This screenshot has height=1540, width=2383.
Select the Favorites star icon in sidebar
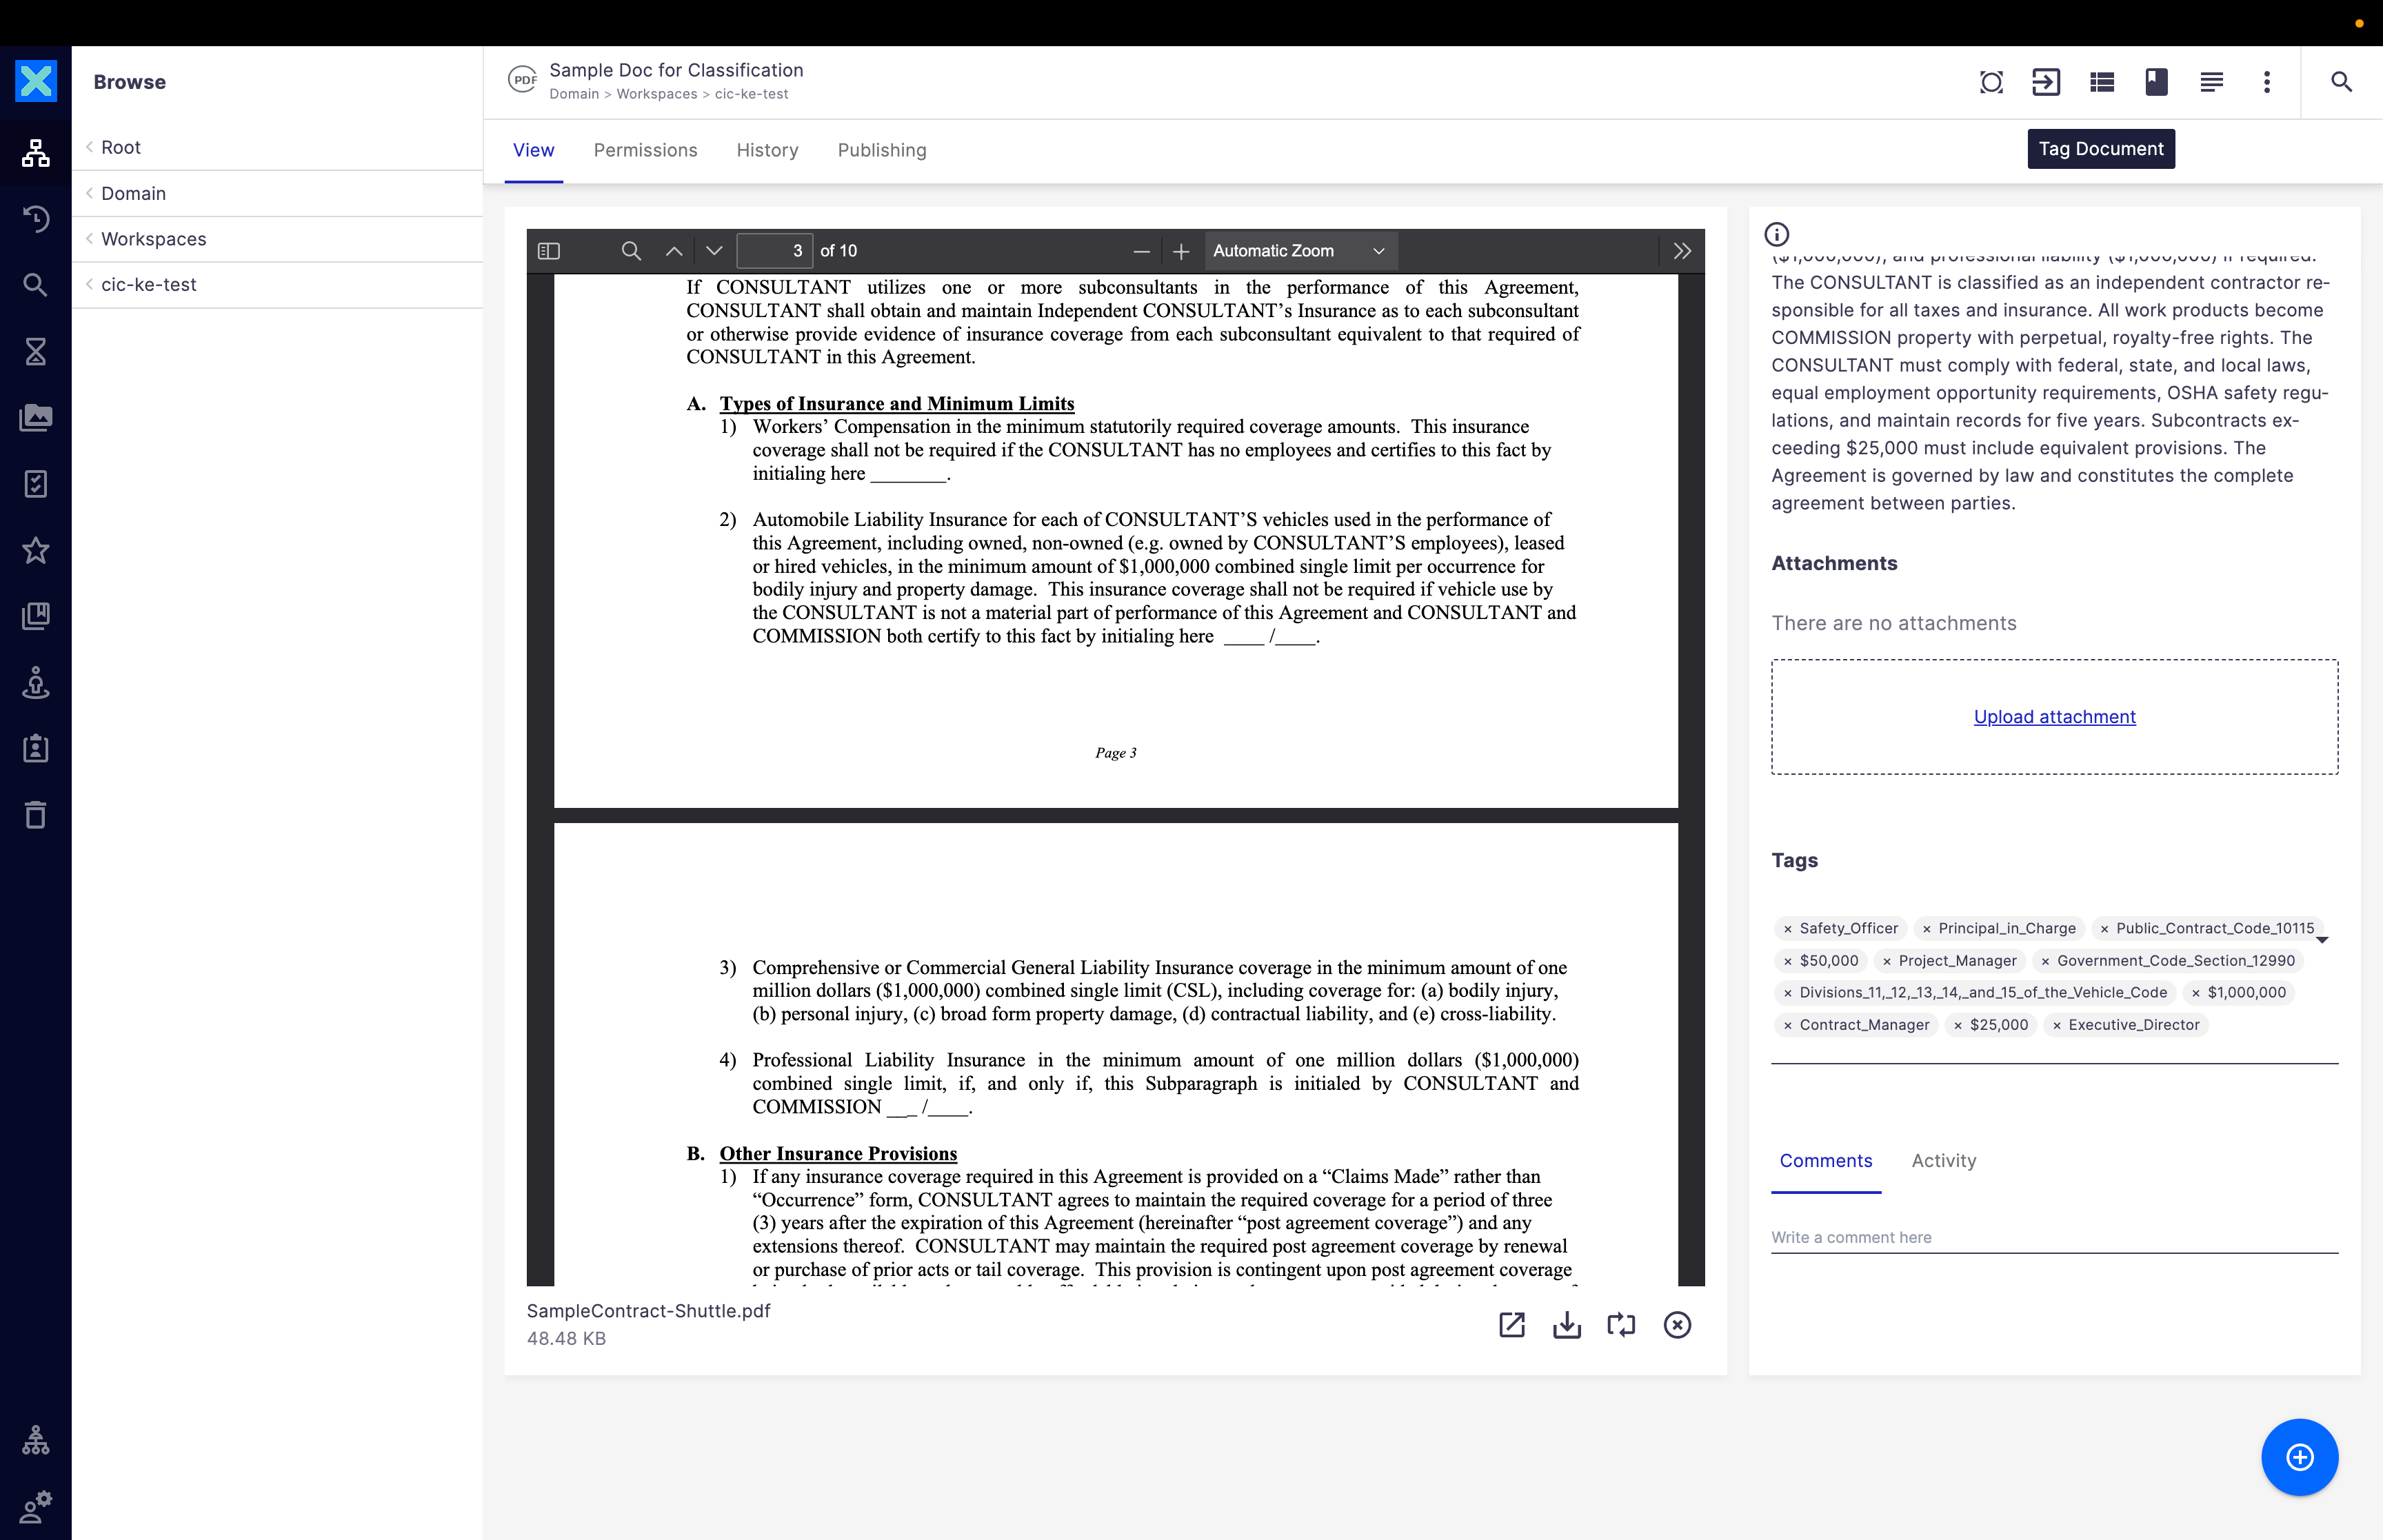coord(35,550)
